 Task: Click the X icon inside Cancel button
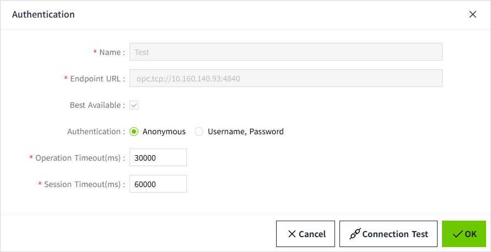[292, 234]
